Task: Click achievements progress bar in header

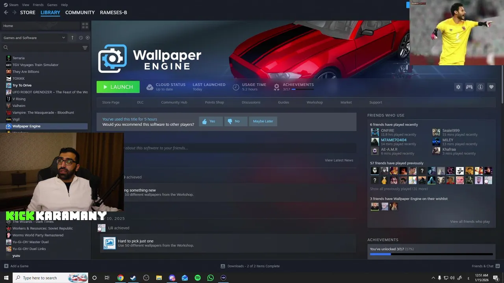Action: (x=303, y=90)
